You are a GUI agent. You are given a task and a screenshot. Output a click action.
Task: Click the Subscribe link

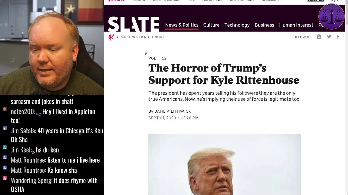(316, 1)
